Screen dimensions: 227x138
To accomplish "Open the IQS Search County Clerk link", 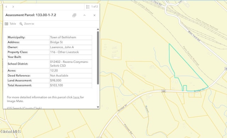I will [x=24, y=108].
